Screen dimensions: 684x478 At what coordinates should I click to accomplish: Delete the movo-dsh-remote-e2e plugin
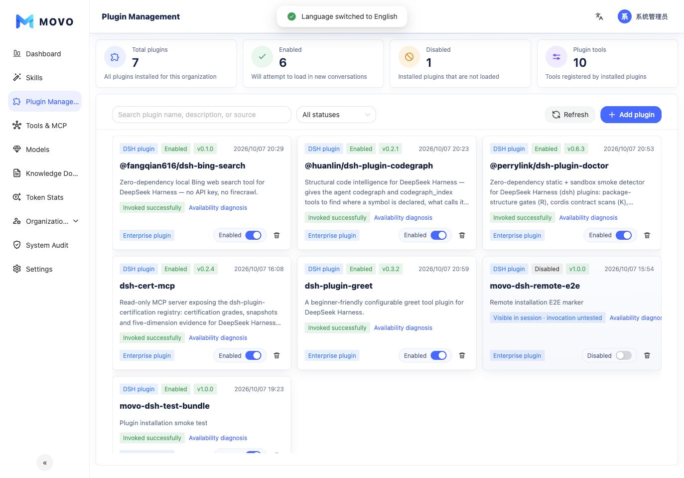coord(647,355)
